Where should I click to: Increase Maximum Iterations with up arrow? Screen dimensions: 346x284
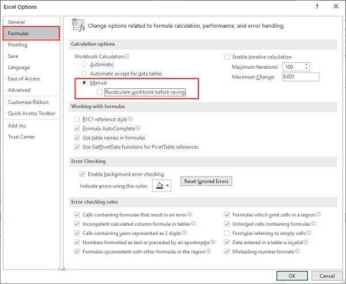307,65
